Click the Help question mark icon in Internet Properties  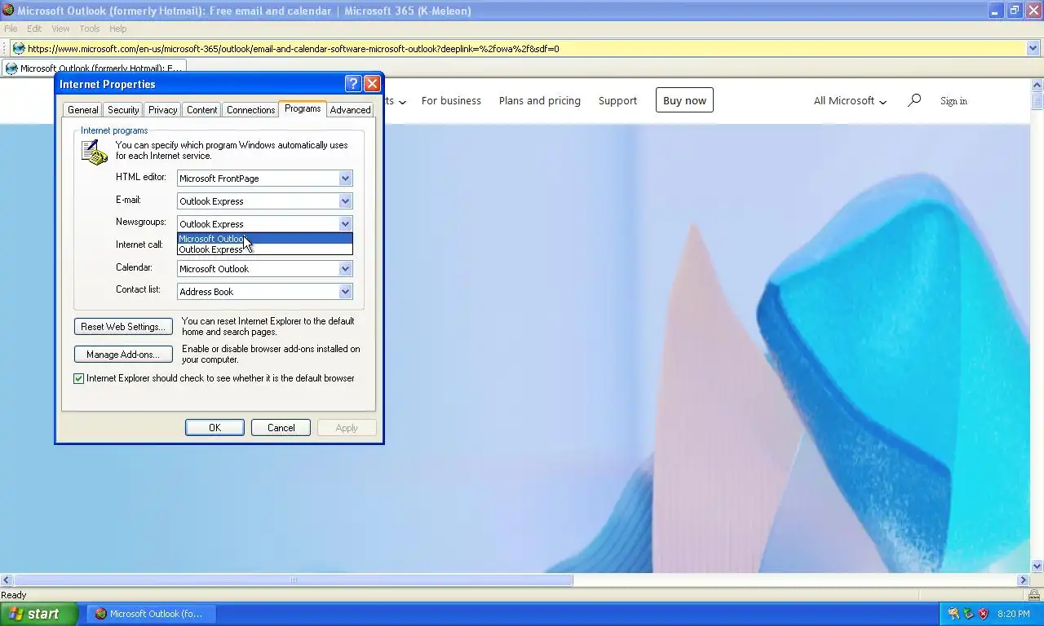(353, 84)
